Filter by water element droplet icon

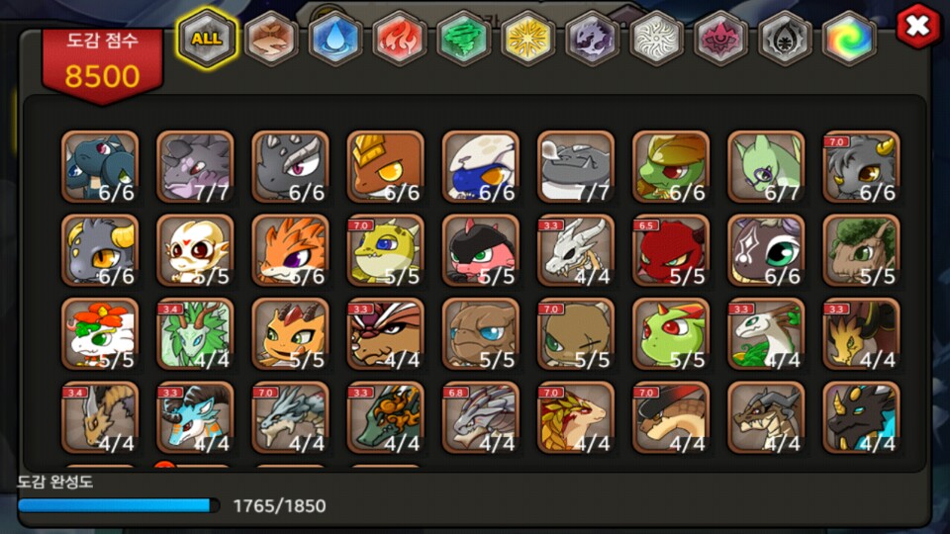pyautogui.click(x=335, y=39)
